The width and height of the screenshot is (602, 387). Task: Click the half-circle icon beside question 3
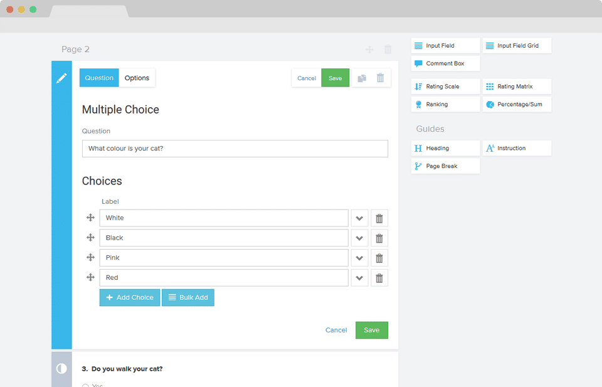coord(61,369)
